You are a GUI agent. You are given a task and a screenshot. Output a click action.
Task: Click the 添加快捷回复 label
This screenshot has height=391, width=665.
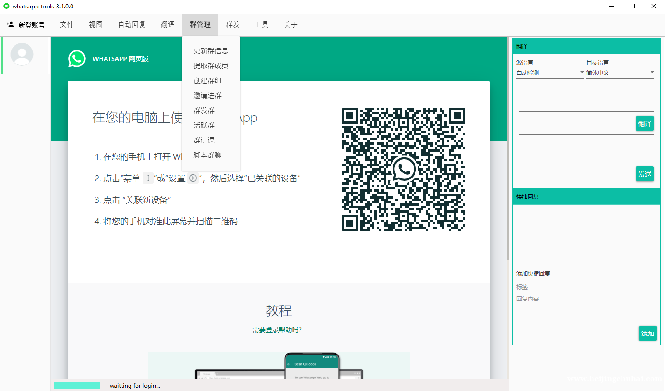pos(533,273)
